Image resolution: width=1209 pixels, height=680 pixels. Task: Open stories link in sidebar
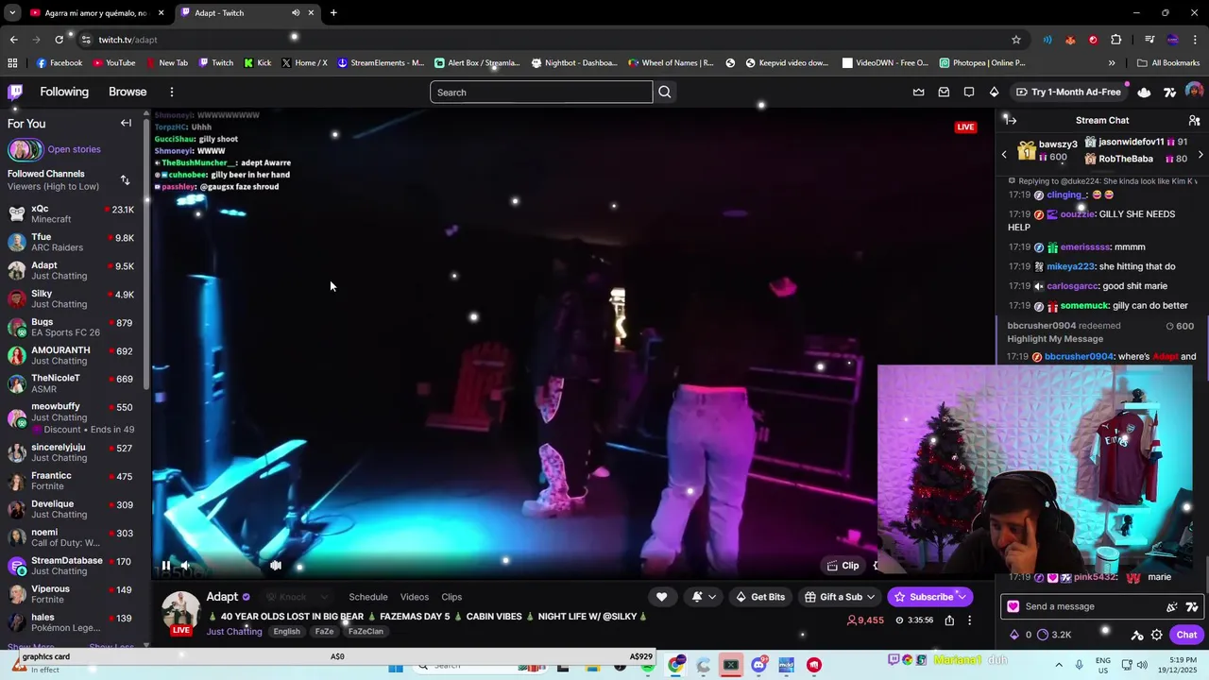[74, 149]
